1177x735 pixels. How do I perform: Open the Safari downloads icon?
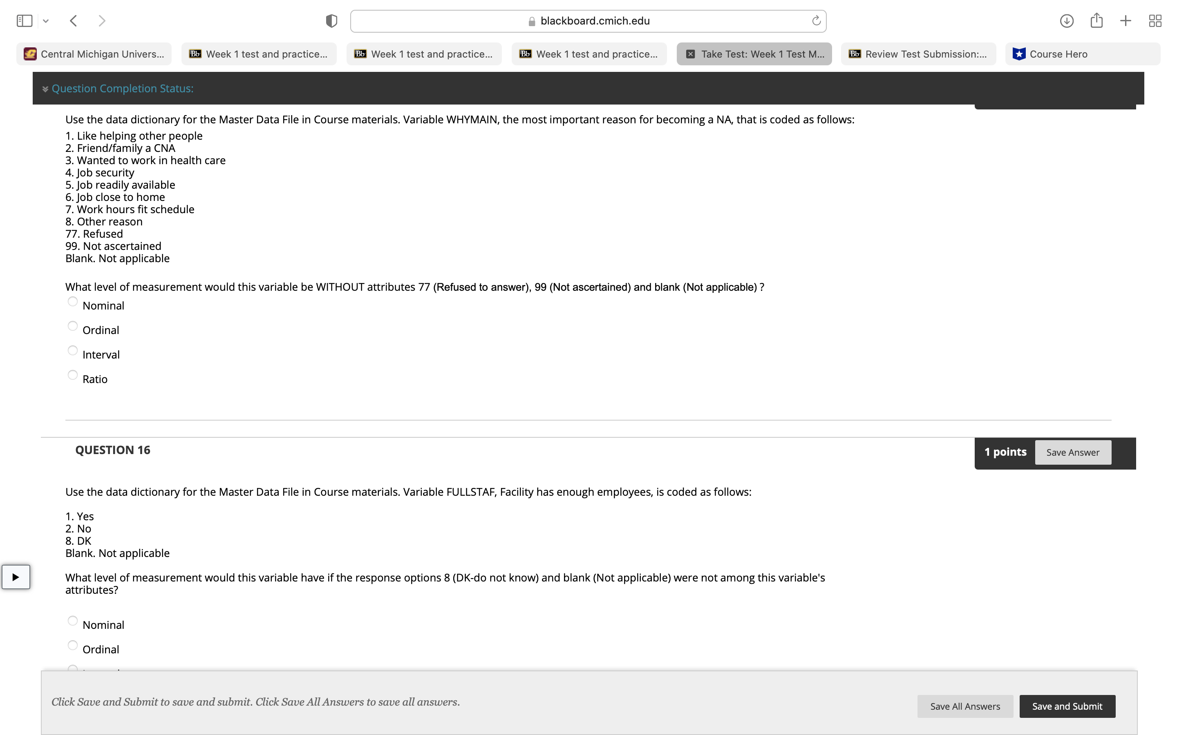pyautogui.click(x=1067, y=21)
